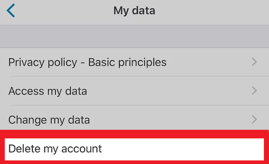
Task: Tap the chevron beside Change my data
Action: click(x=254, y=120)
